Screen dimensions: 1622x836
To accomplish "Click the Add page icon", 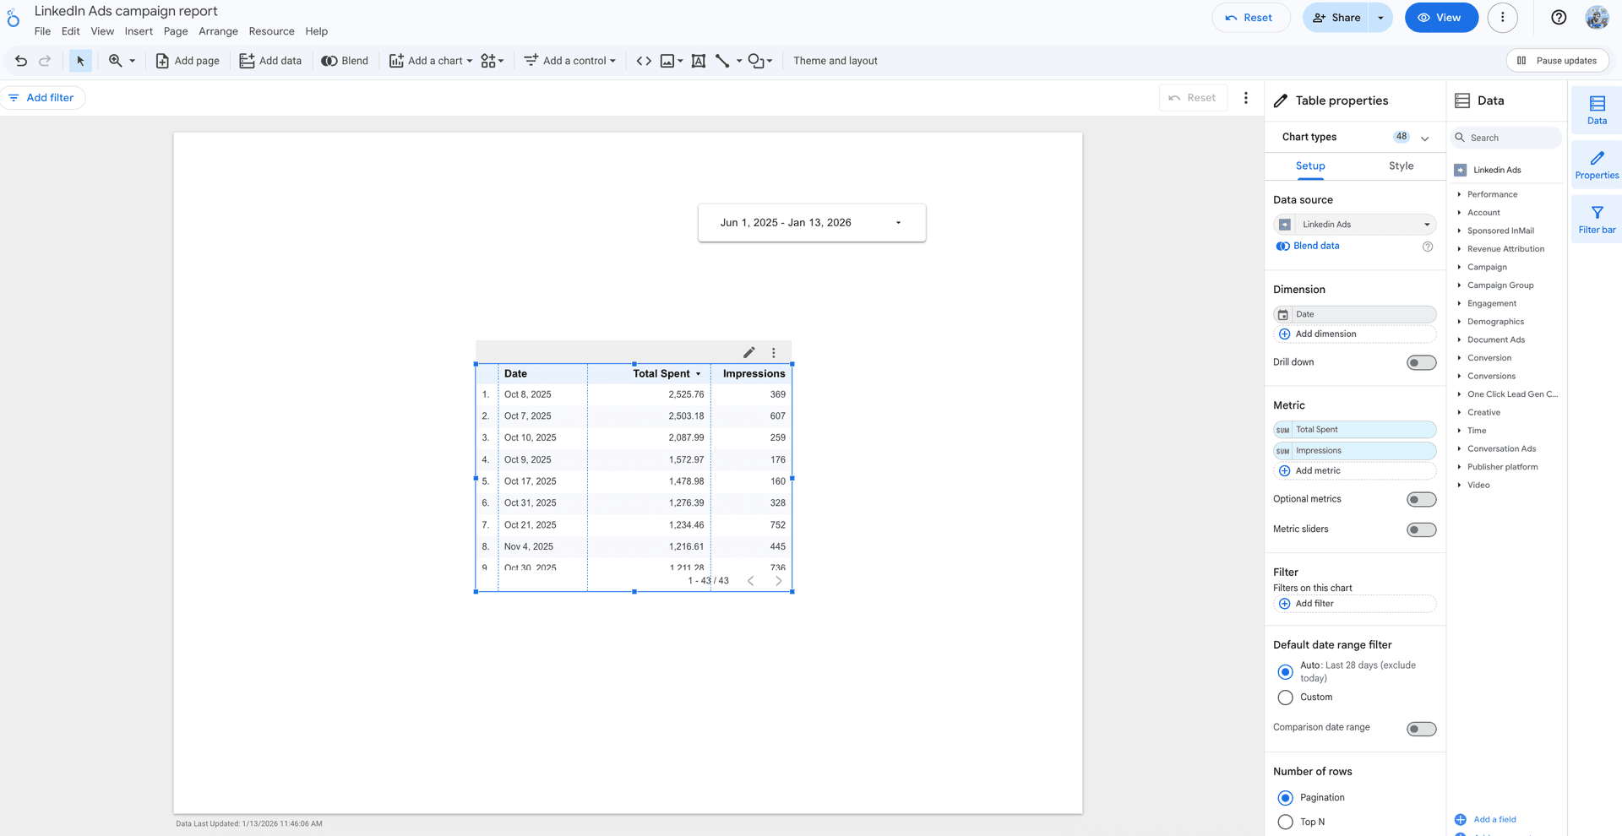I will coord(188,60).
